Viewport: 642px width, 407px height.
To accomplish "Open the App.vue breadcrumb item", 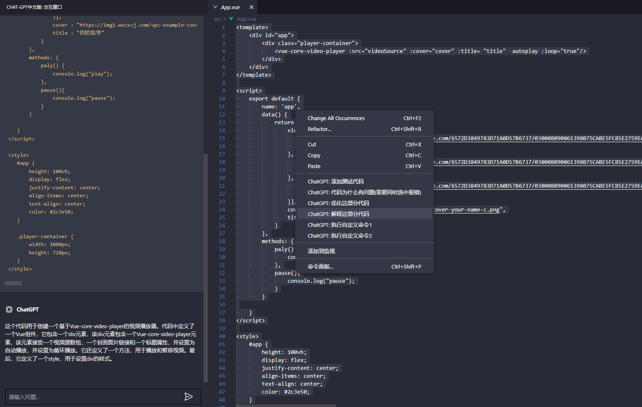I will [x=247, y=19].
